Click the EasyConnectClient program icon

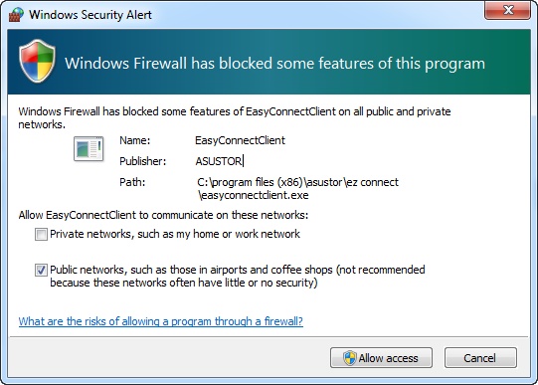[89, 148]
